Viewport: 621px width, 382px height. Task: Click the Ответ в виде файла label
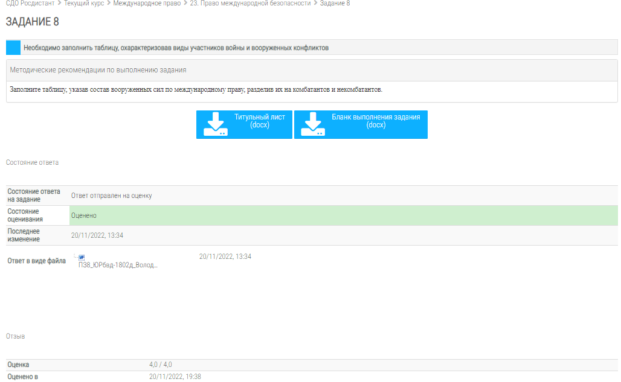pos(36,261)
